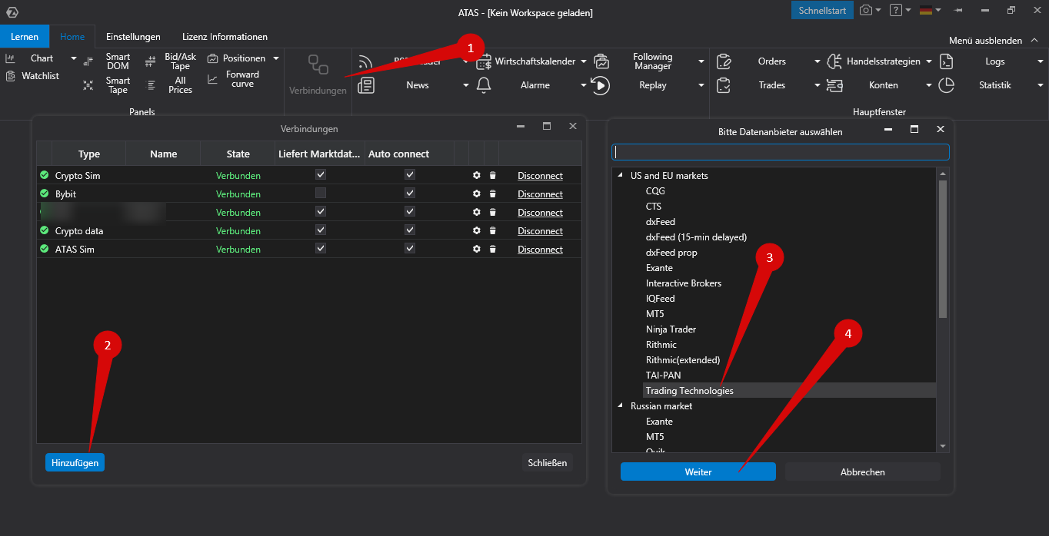The height and width of the screenshot is (536, 1049).
Task: Click the Wirtschaftskalender icon
Action: click(x=484, y=61)
